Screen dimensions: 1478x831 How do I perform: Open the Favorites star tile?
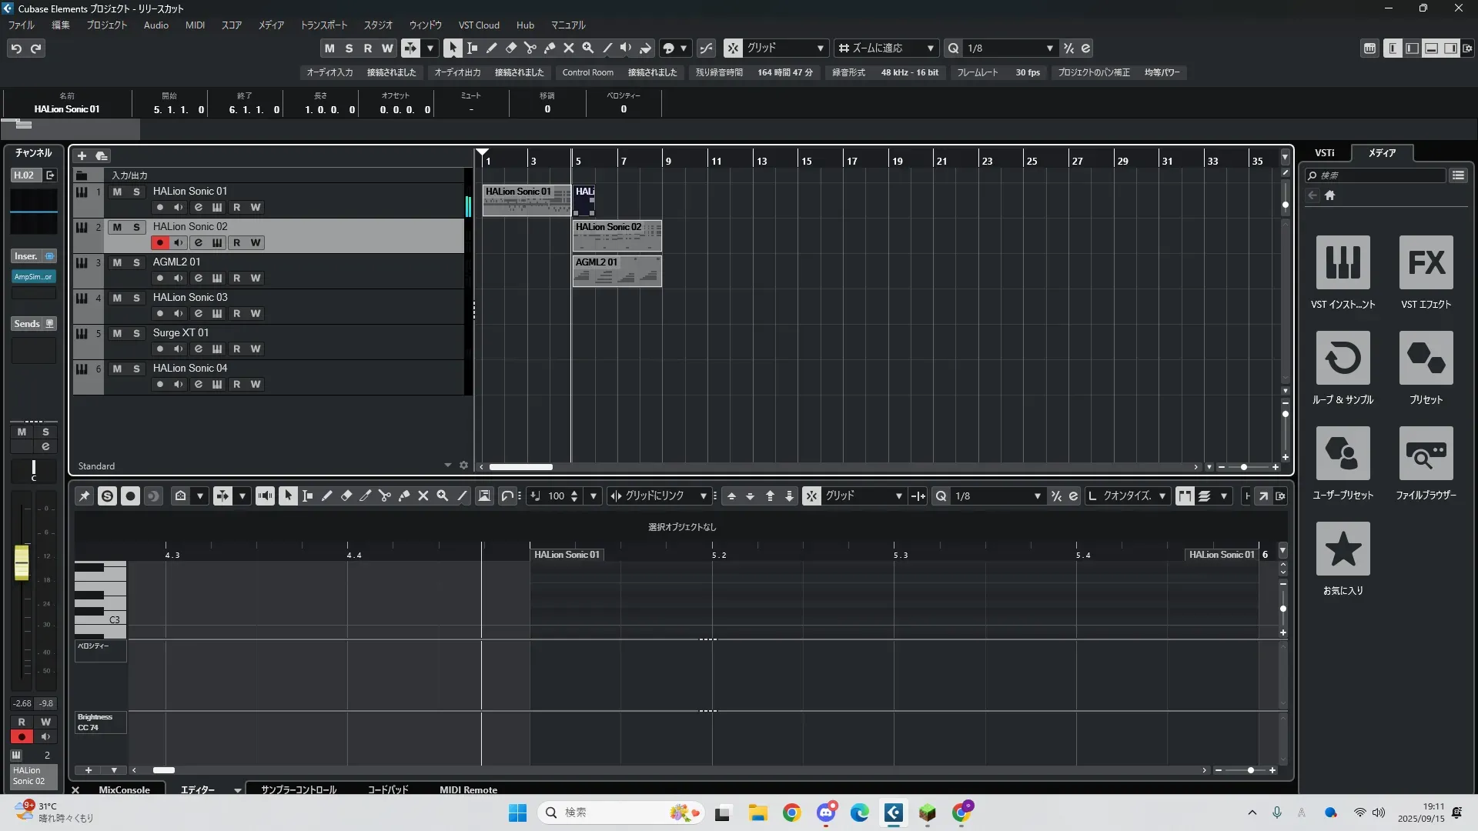click(1343, 549)
